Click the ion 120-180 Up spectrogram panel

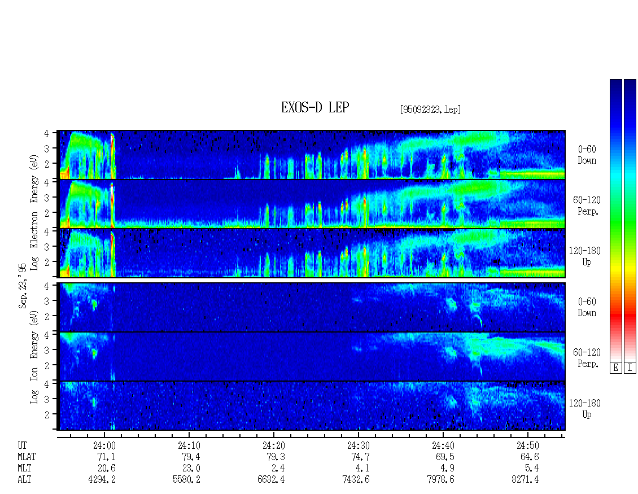pos(312,406)
